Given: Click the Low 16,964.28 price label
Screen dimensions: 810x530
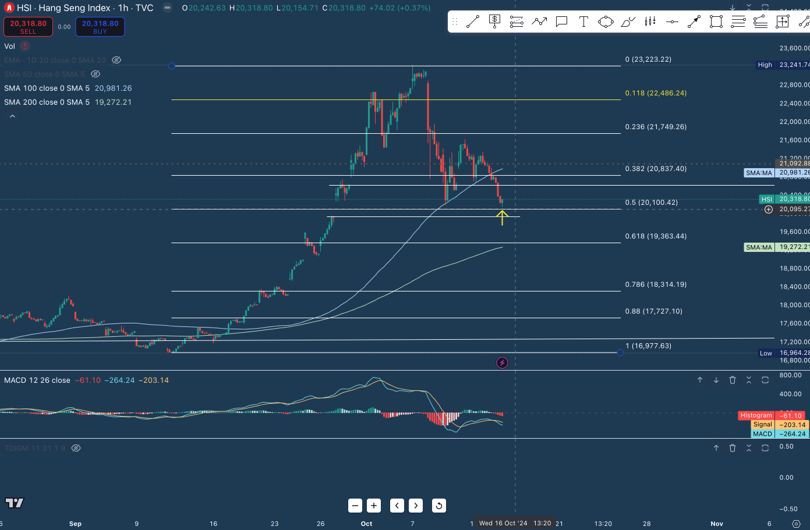Looking at the screenshot, I should pos(784,353).
